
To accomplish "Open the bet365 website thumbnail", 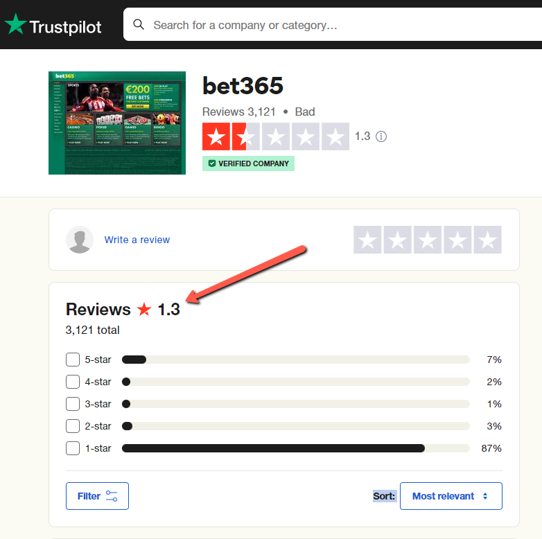I will (117, 123).
